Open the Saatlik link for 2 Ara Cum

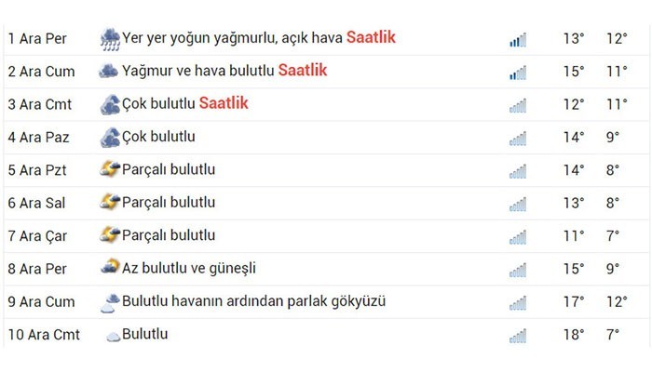tap(303, 70)
